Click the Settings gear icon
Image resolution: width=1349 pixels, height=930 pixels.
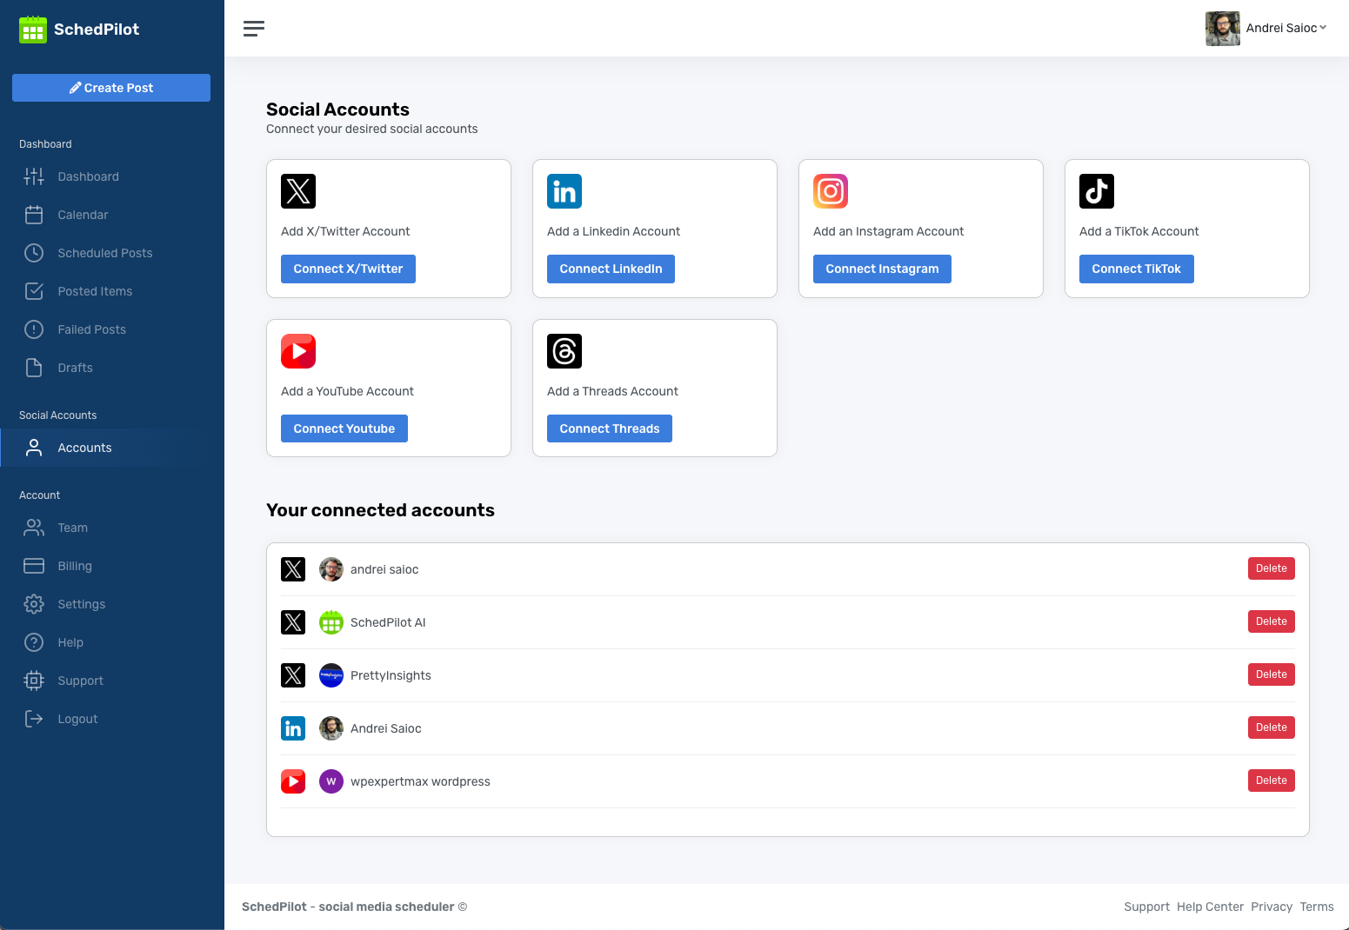[x=34, y=604]
